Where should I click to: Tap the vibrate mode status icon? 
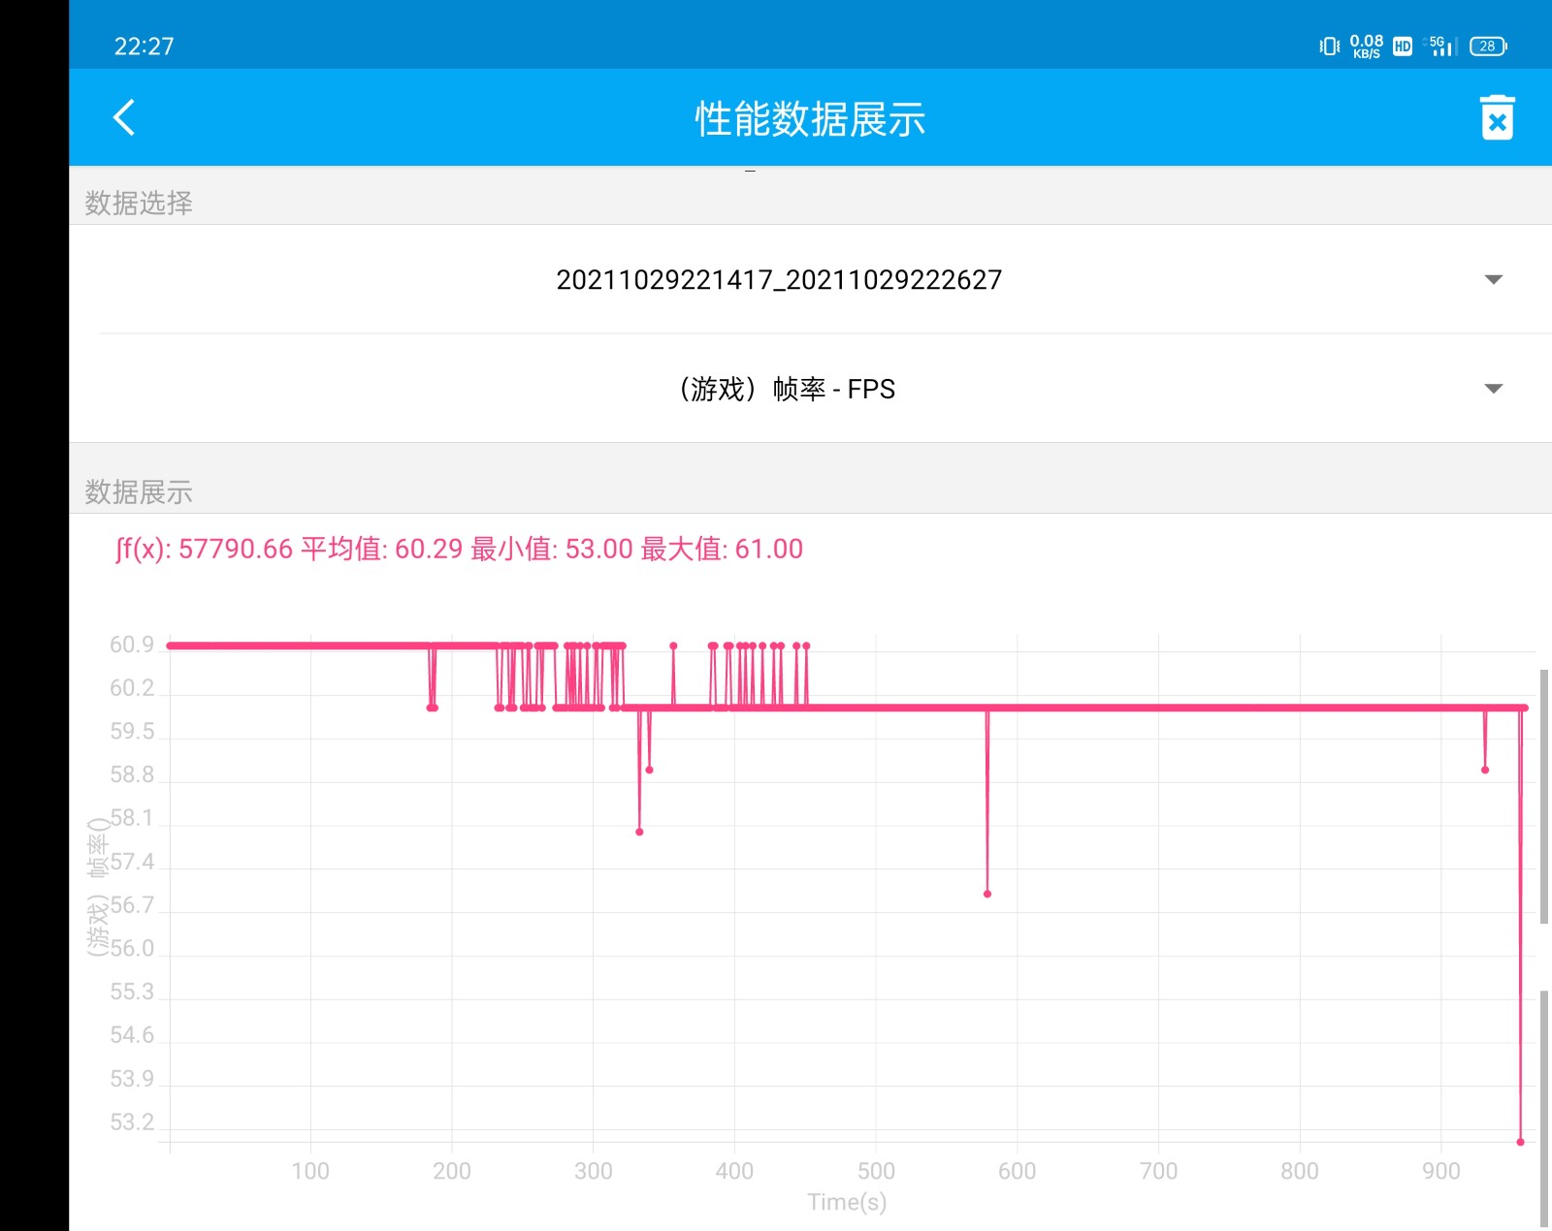1329,47
